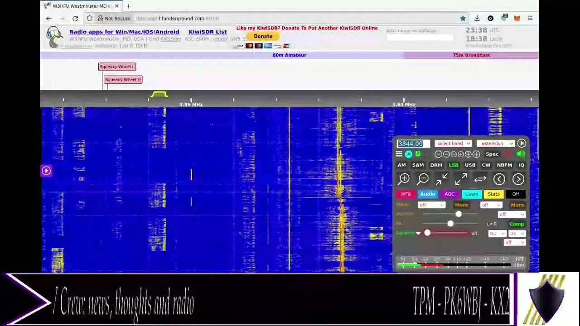Click the black circular extension icon in toolbar
The width and height of the screenshot is (580, 326).
point(490,19)
